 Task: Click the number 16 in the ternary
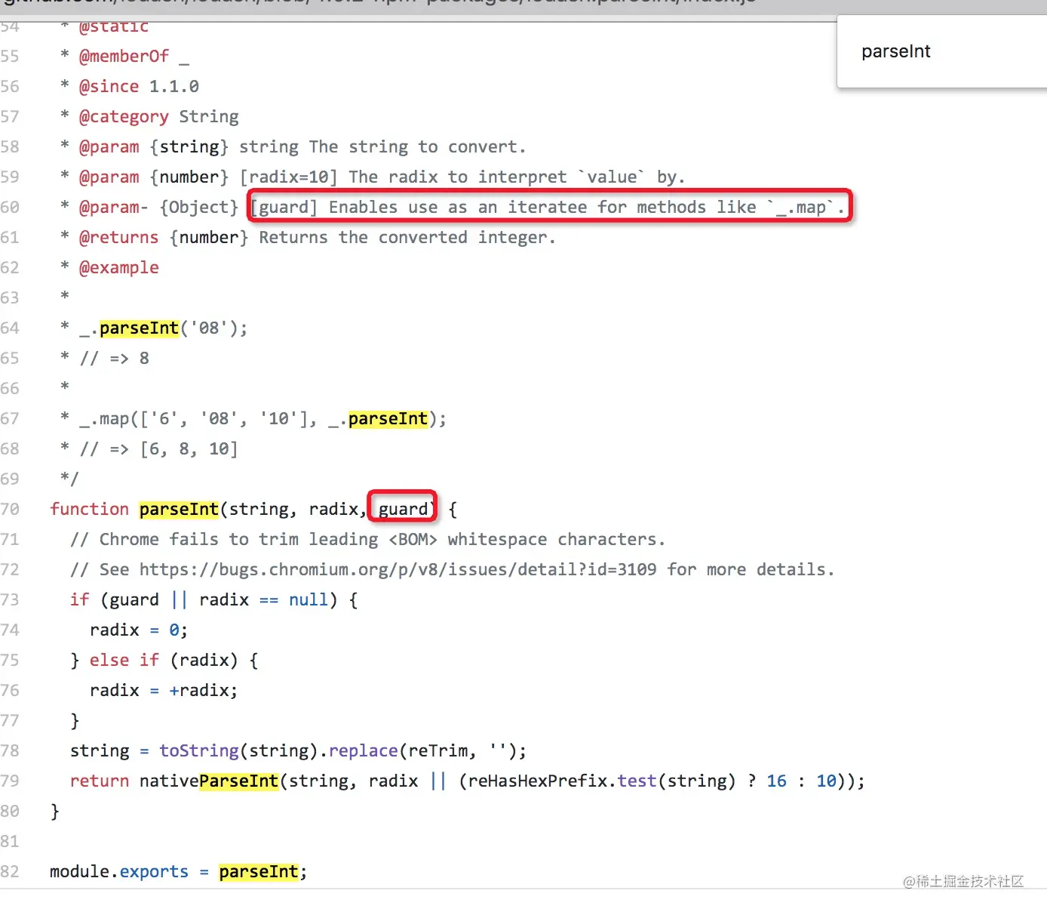click(776, 781)
